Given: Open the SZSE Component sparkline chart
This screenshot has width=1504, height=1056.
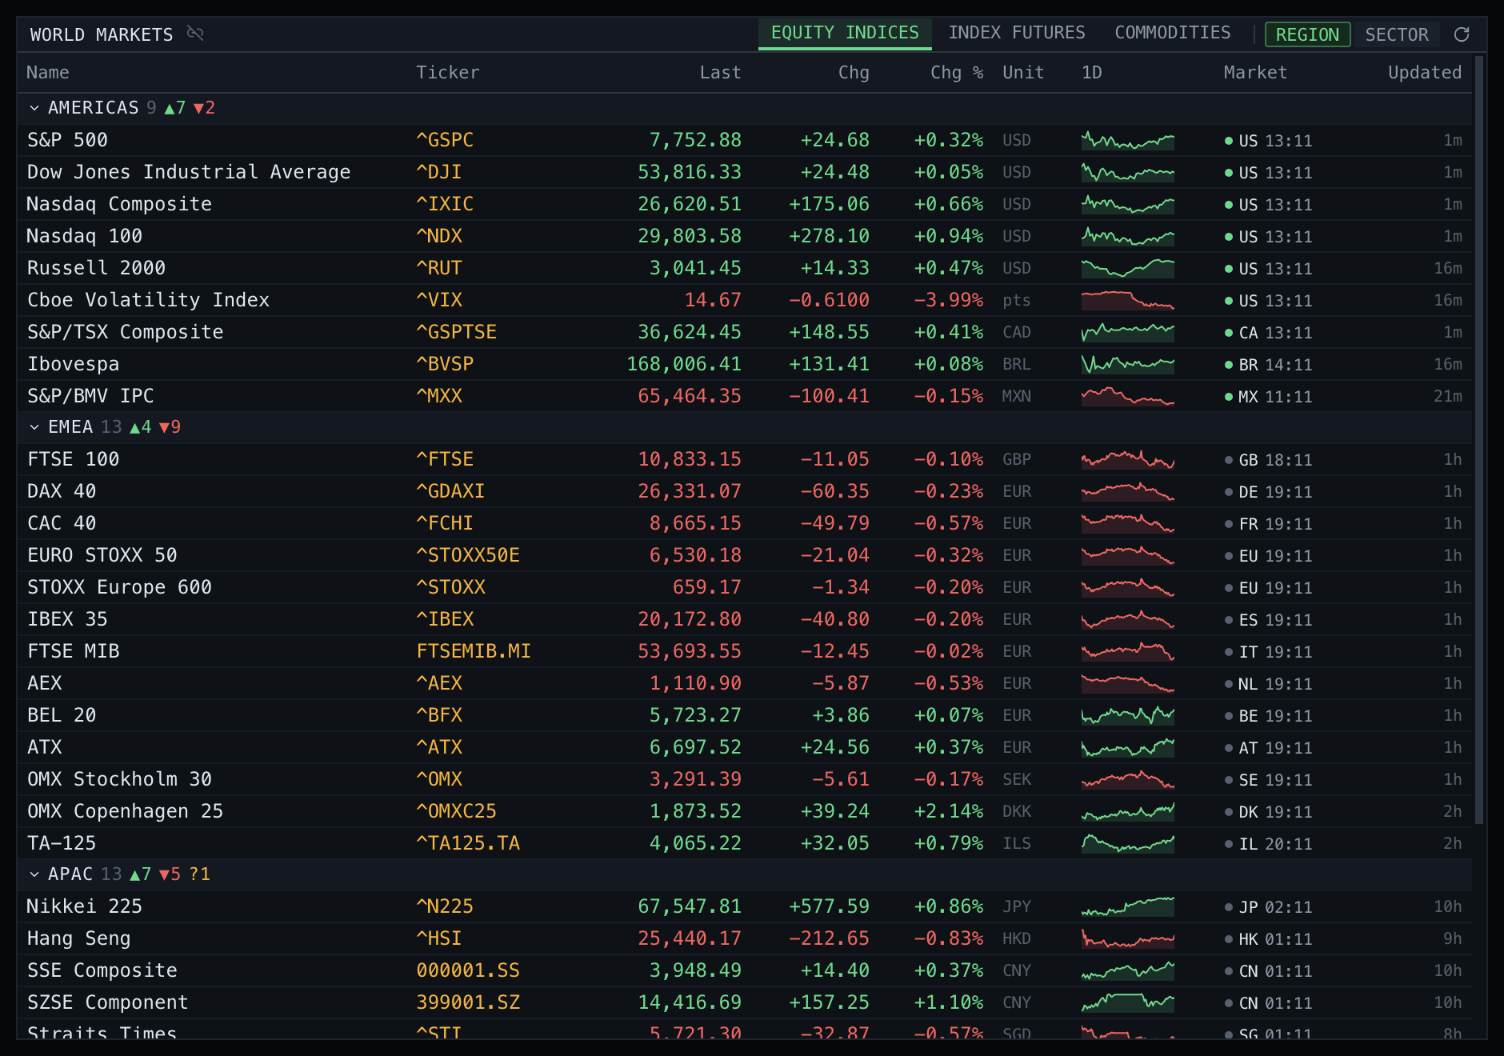Looking at the screenshot, I should coord(1127,1003).
